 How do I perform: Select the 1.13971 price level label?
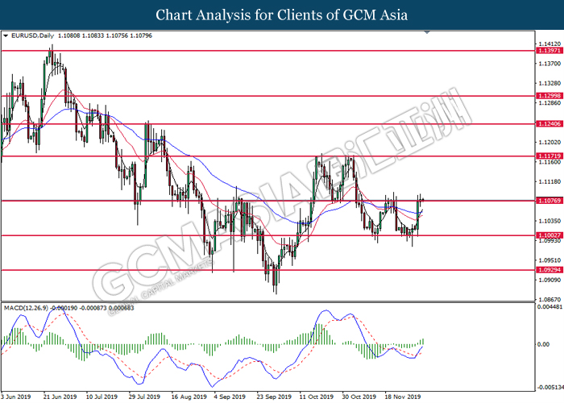coord(549,50)
